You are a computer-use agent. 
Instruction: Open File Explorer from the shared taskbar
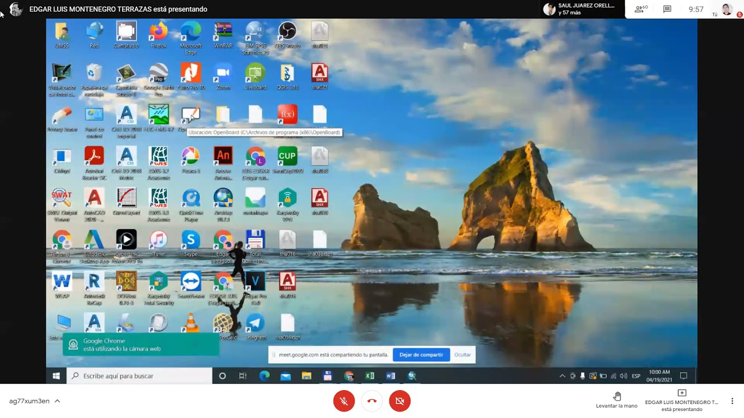306,376
